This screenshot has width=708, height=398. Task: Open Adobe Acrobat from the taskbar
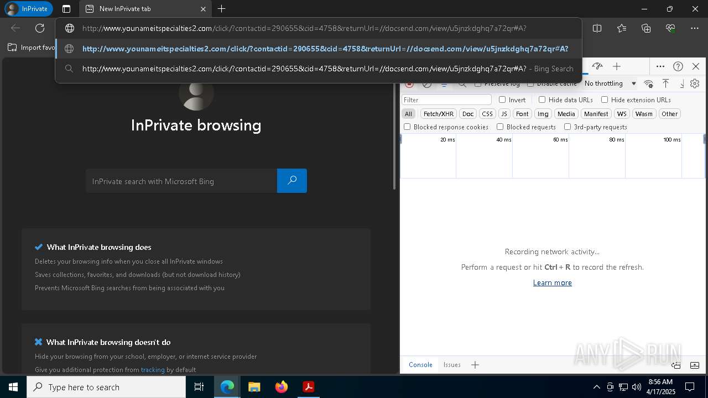click(x=308, y=387)
